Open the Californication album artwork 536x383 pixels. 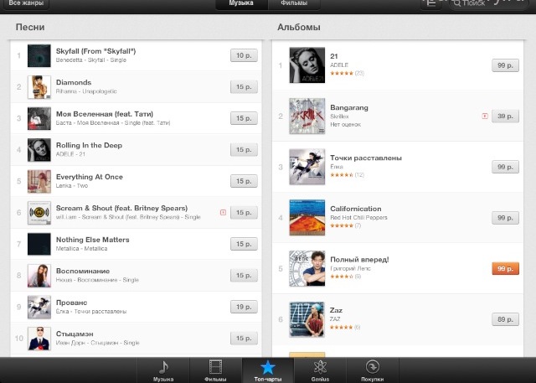[307, 218]
